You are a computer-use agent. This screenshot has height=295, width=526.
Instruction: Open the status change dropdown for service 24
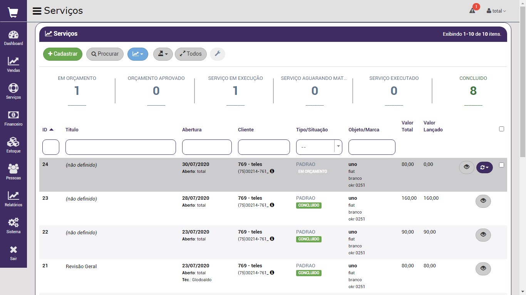pos(484,167)
